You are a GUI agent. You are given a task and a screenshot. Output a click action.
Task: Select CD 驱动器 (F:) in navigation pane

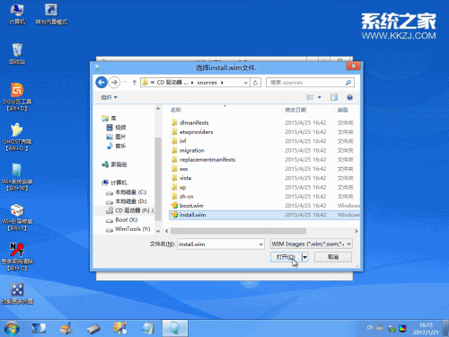coord(130,210)
